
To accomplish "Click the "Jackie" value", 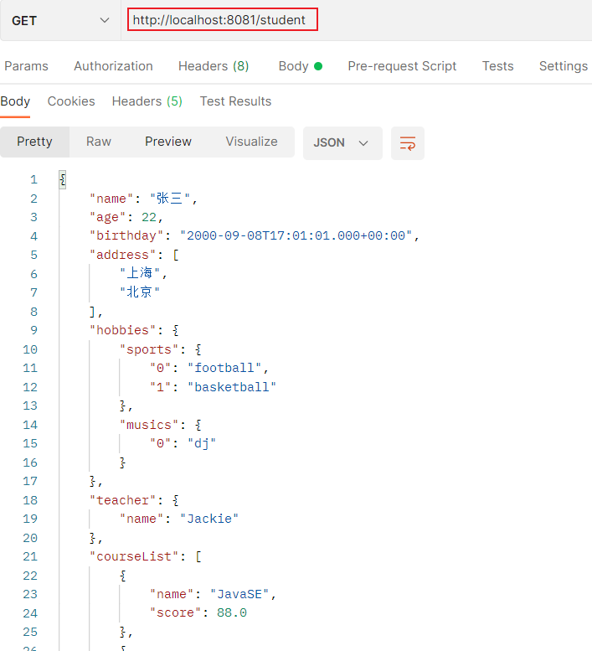I will 209,519.
